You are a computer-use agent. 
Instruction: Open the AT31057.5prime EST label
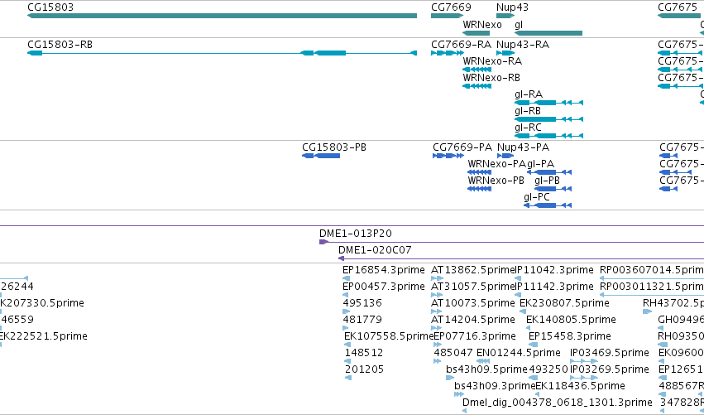pos(472,287)
